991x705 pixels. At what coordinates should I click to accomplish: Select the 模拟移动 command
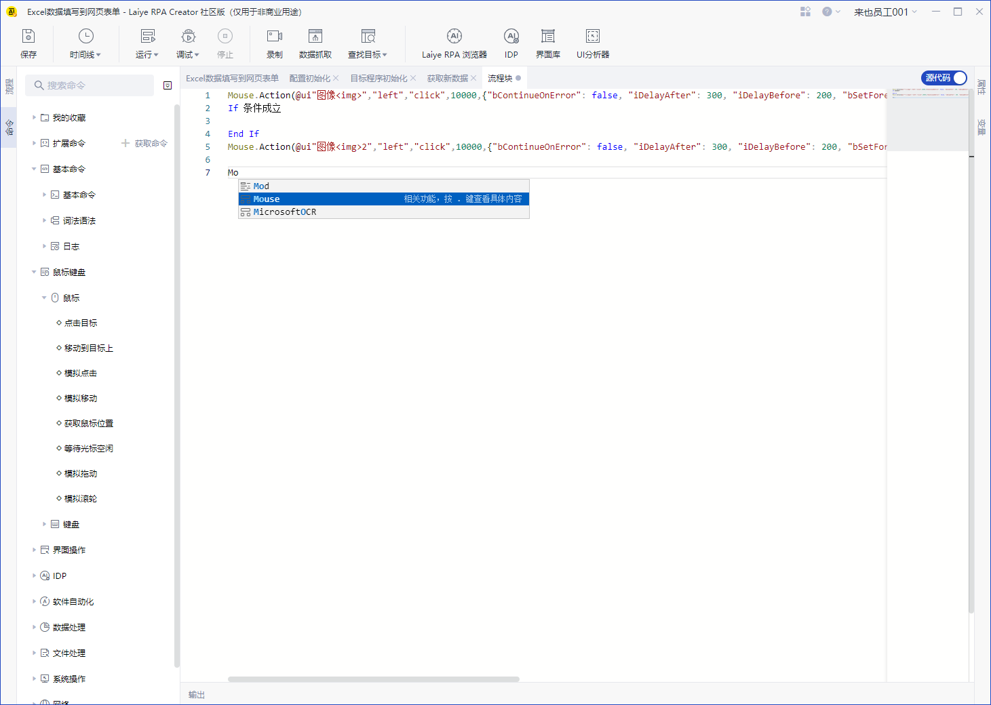click(81, 398)
